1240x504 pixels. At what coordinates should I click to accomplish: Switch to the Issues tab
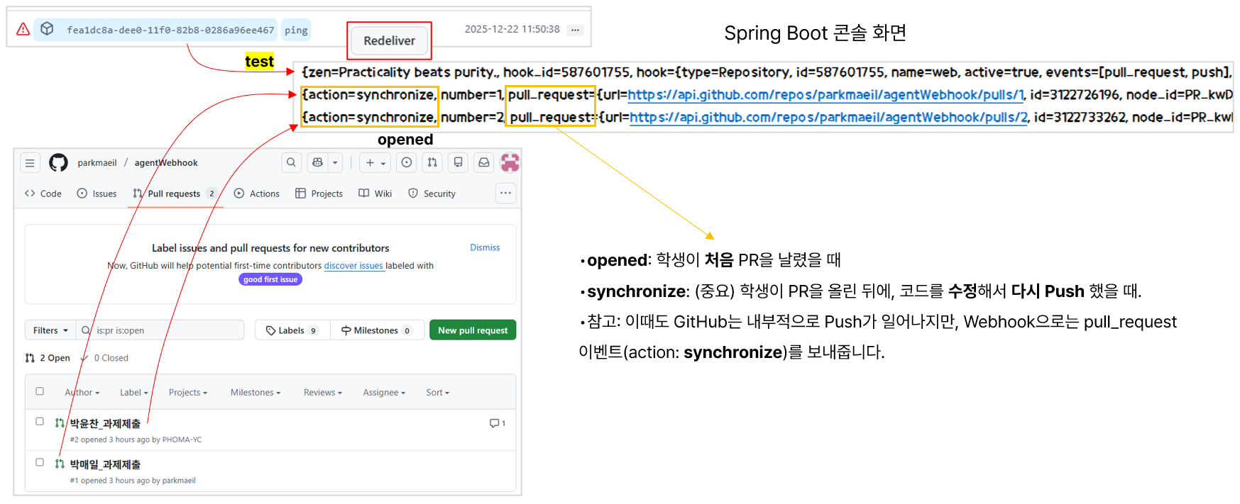(97, 194)
